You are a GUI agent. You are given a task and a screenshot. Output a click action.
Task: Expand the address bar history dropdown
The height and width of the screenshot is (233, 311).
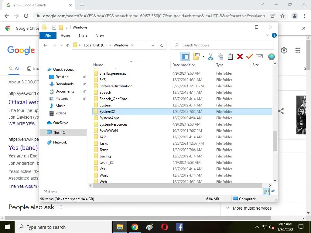coord(152,46)
